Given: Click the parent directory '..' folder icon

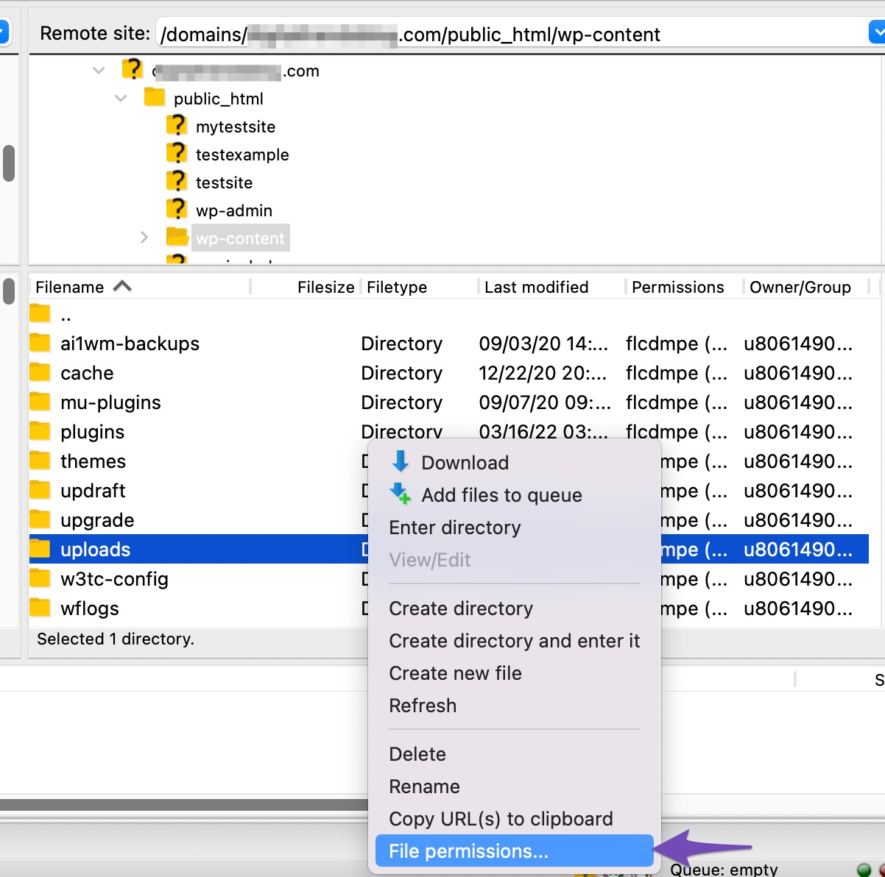Looking at the screenshot, I should [40, 312].
